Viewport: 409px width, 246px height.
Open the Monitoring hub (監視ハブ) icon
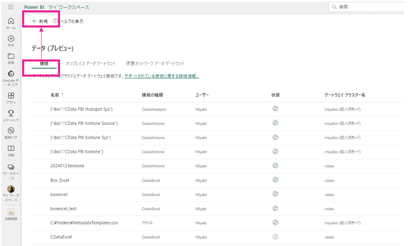pos(11,132)
